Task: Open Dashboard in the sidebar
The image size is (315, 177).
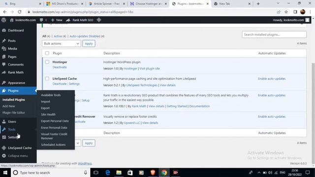Action: coord(16,30)
